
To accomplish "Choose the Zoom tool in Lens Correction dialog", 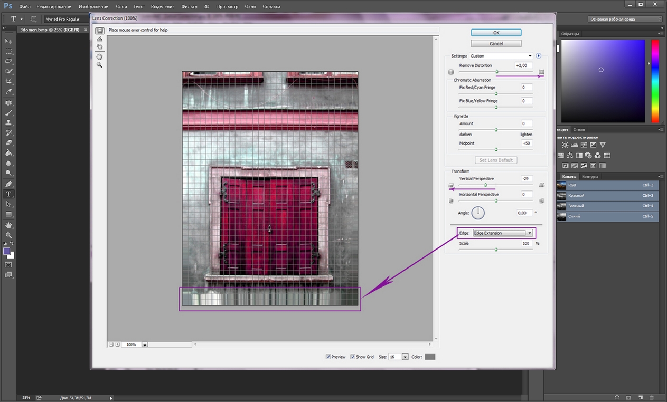I will coord(99,65).
